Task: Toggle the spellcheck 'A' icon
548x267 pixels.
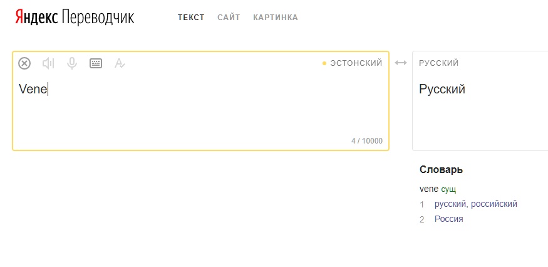Action: [x=120, y=63]
